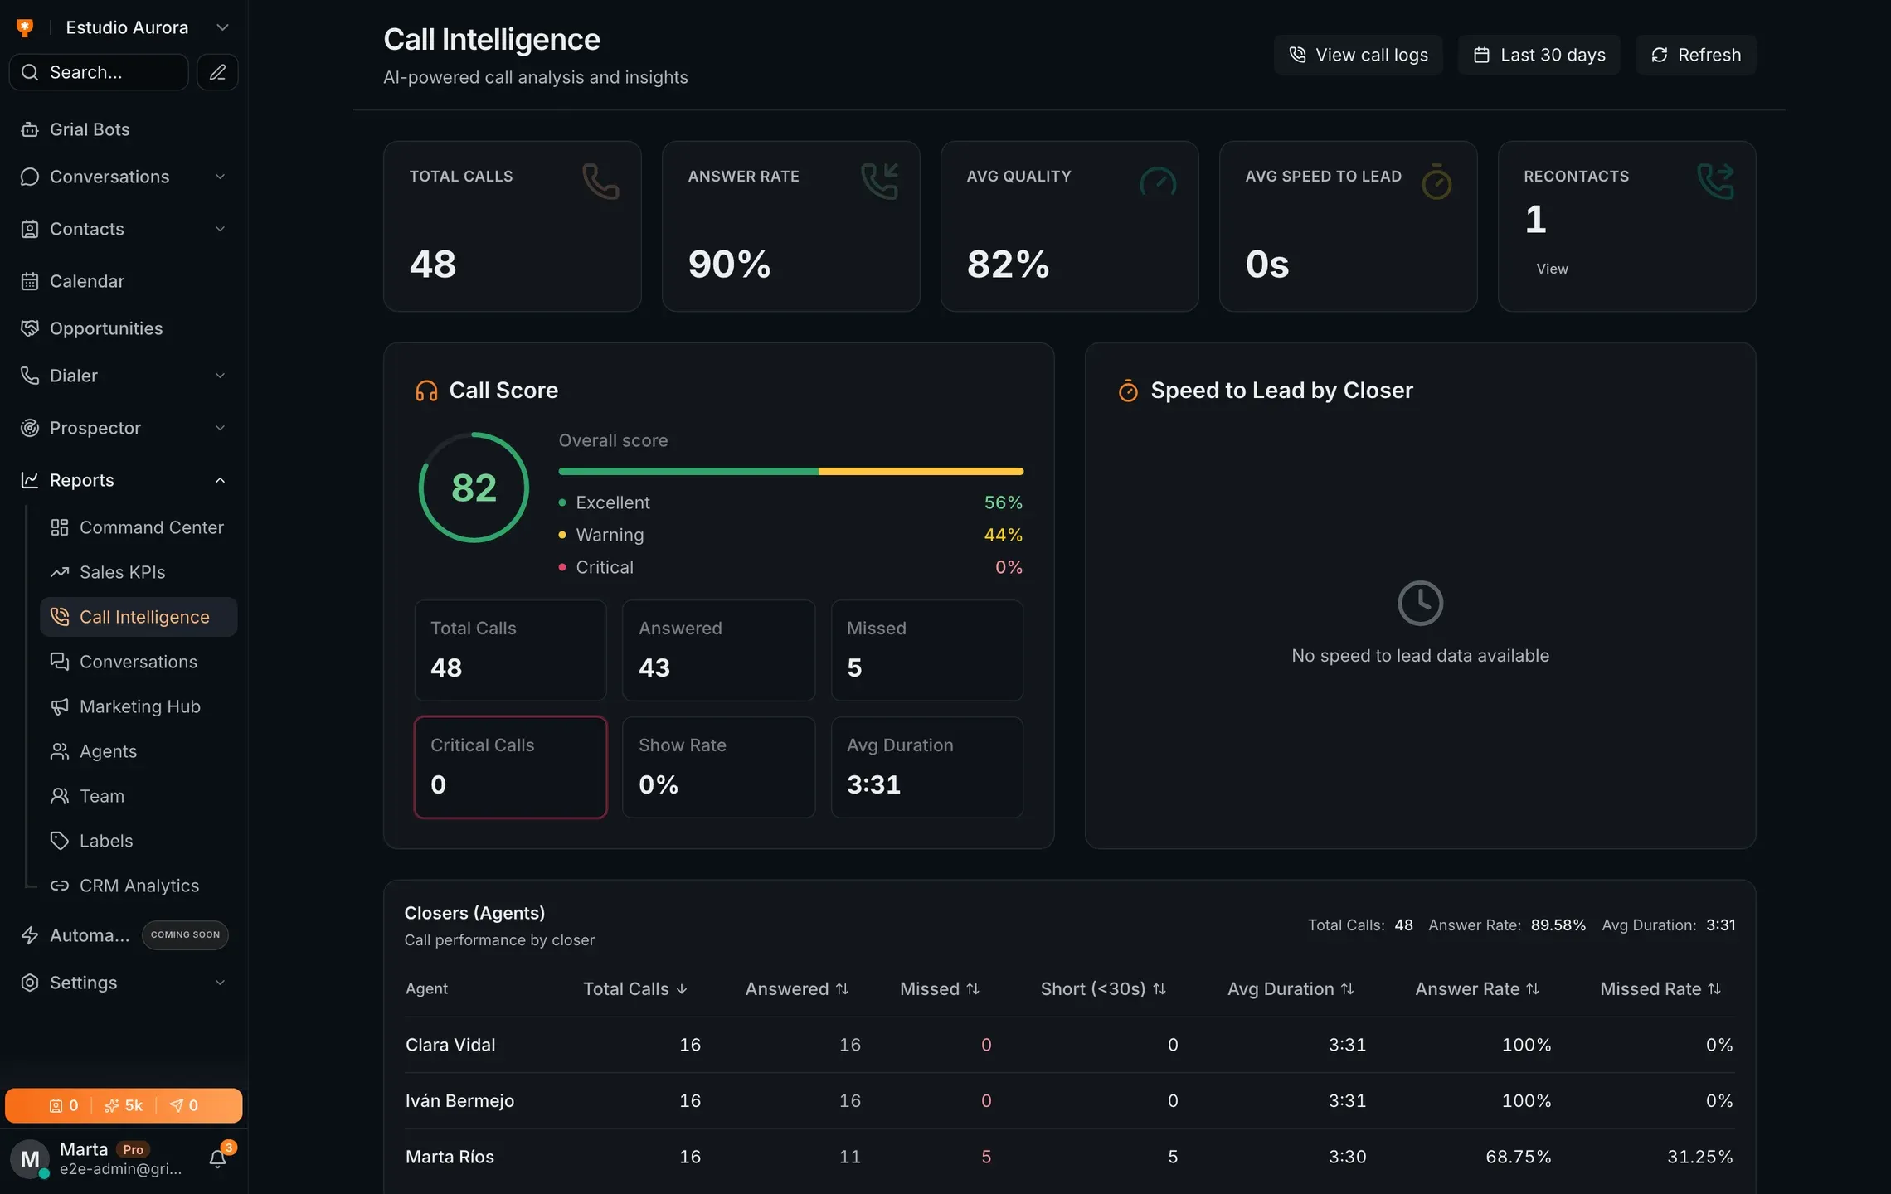Click the Command Center grid icon
The height and width of the screenshot is (1194, 1891).
(x=60, y=527)
